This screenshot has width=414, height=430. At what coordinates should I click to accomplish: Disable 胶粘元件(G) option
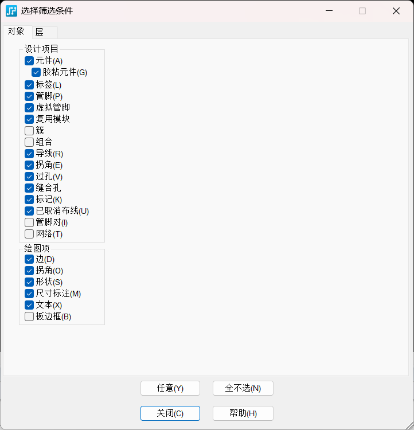(36, 72)
